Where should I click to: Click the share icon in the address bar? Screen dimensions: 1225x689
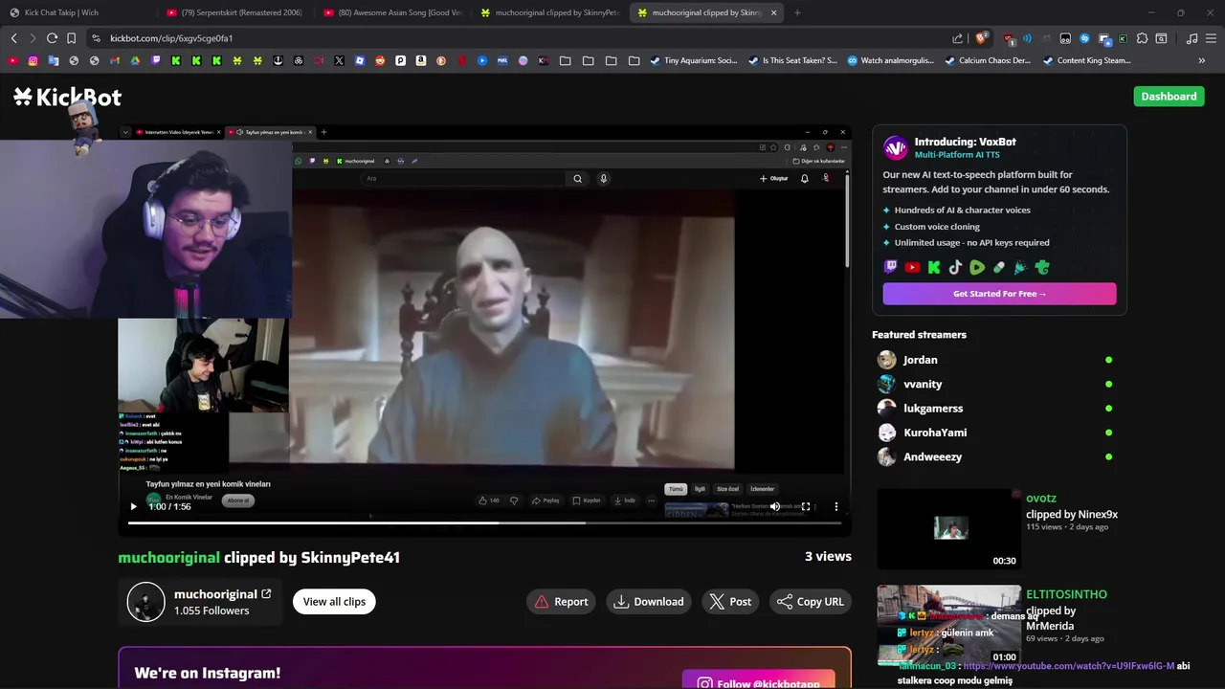957,38
